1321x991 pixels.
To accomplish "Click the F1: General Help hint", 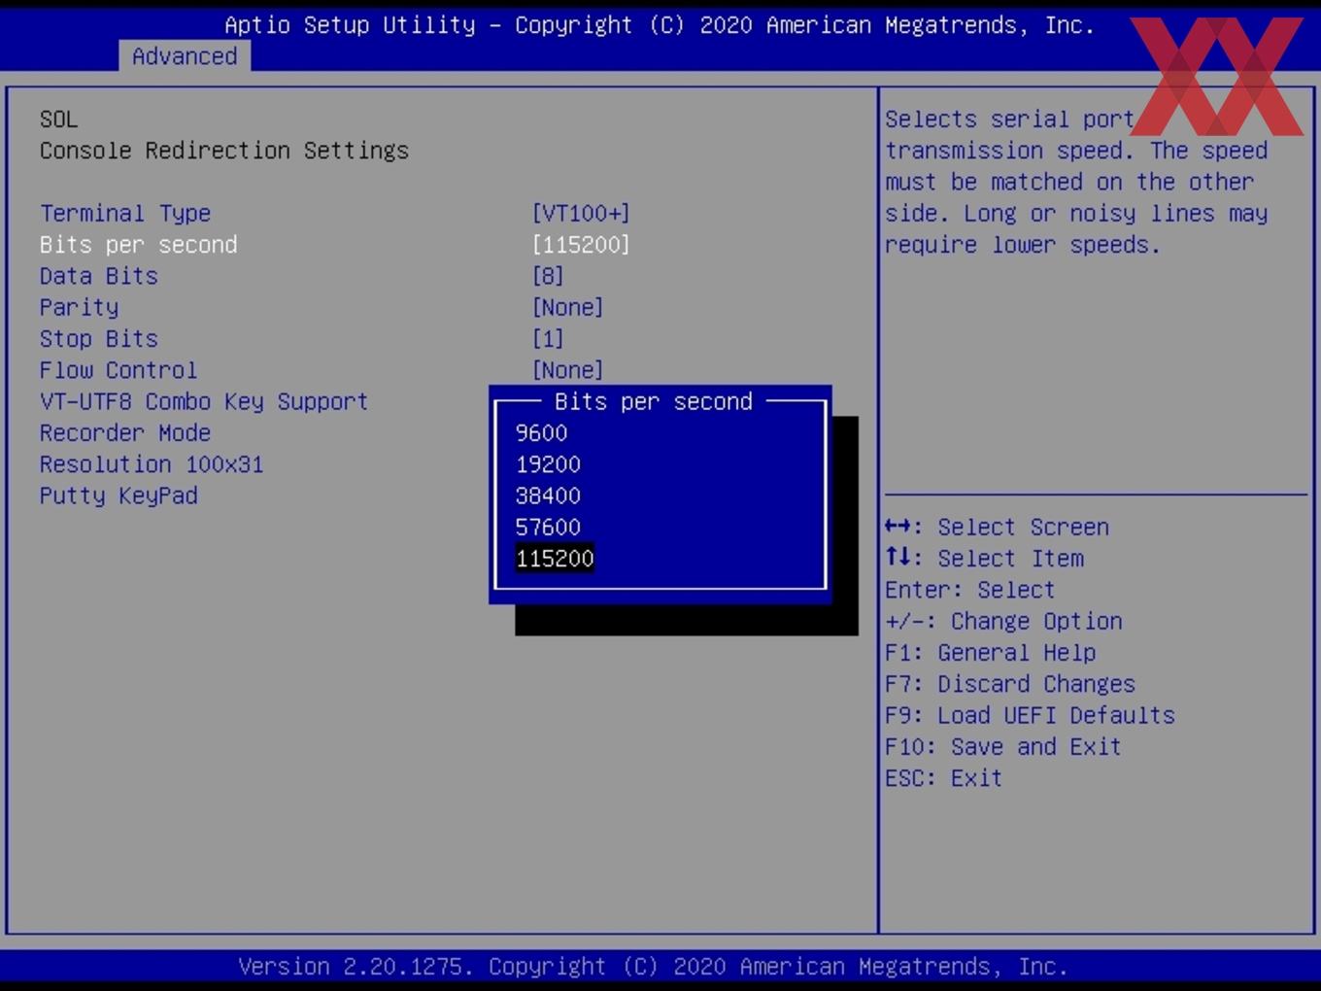I will click(x=990, y=653).
